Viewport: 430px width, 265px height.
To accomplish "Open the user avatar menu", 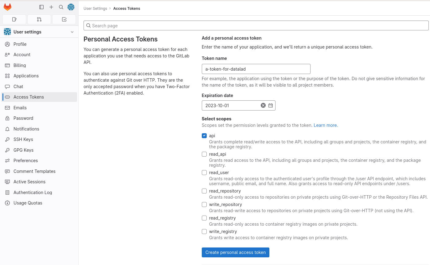I will pyautogui.click(x=71, y=7).
